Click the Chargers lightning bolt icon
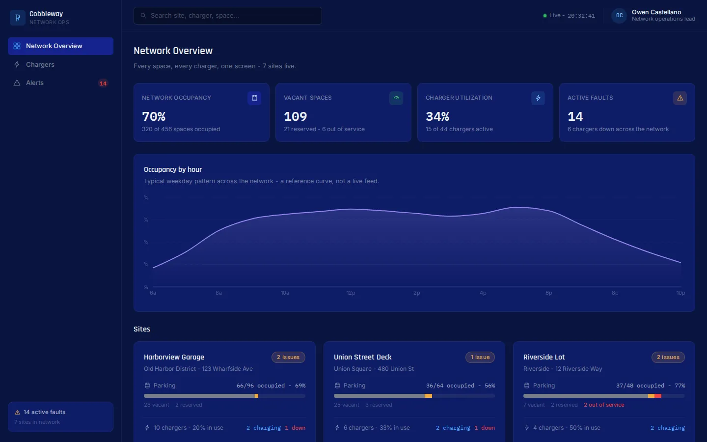Image resolution: width=707 pixels, height=442 pixels. point(17,65)
